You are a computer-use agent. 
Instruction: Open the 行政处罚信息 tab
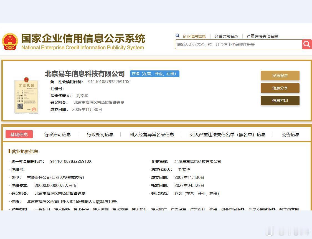click(x=100, y=135)
